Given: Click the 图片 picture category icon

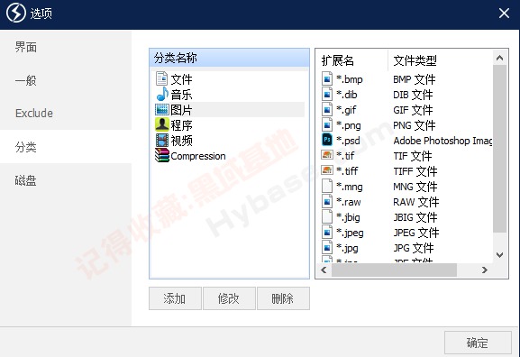Looking at the screenshot, I should point(162,110).
